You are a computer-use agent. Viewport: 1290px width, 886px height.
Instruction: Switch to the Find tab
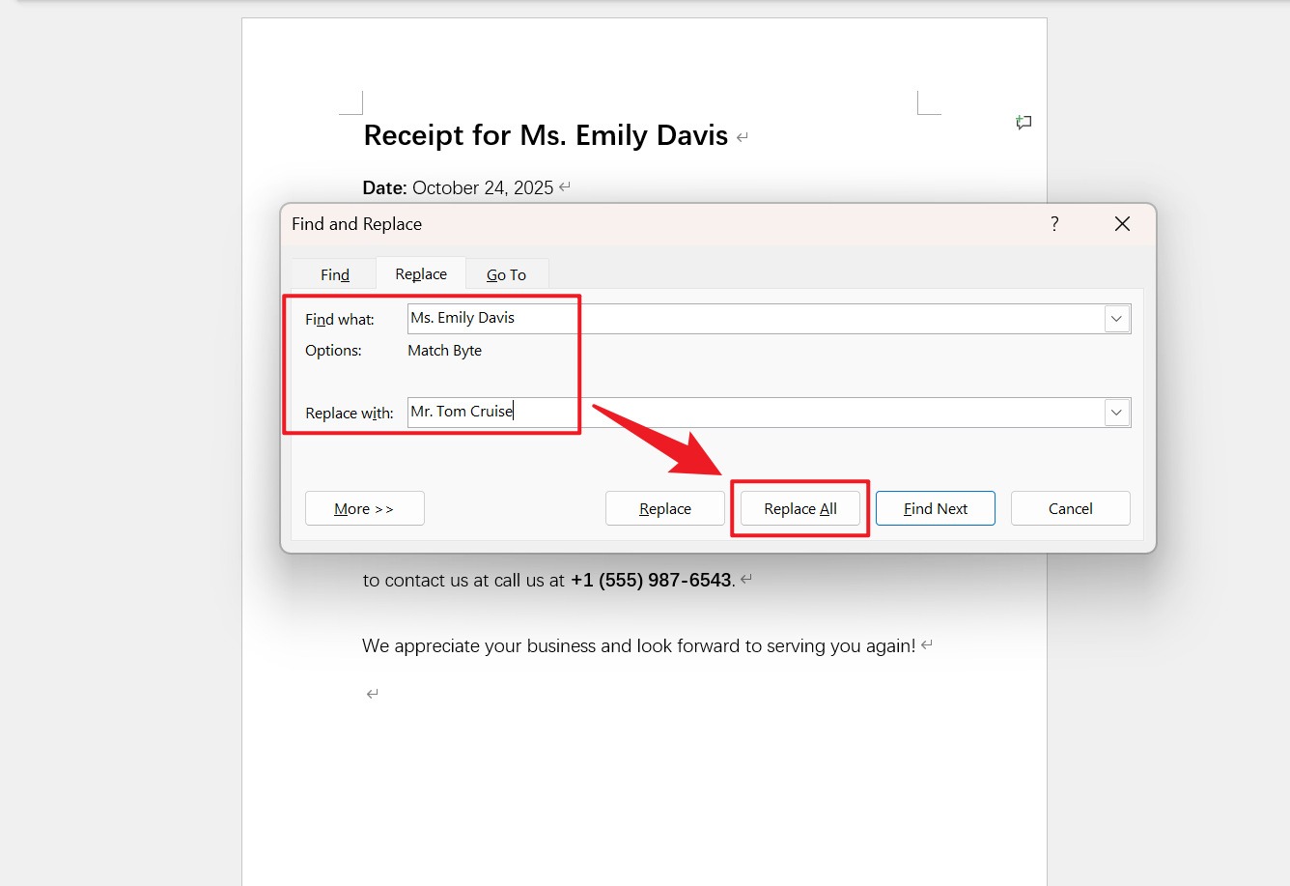click(334, 274)
